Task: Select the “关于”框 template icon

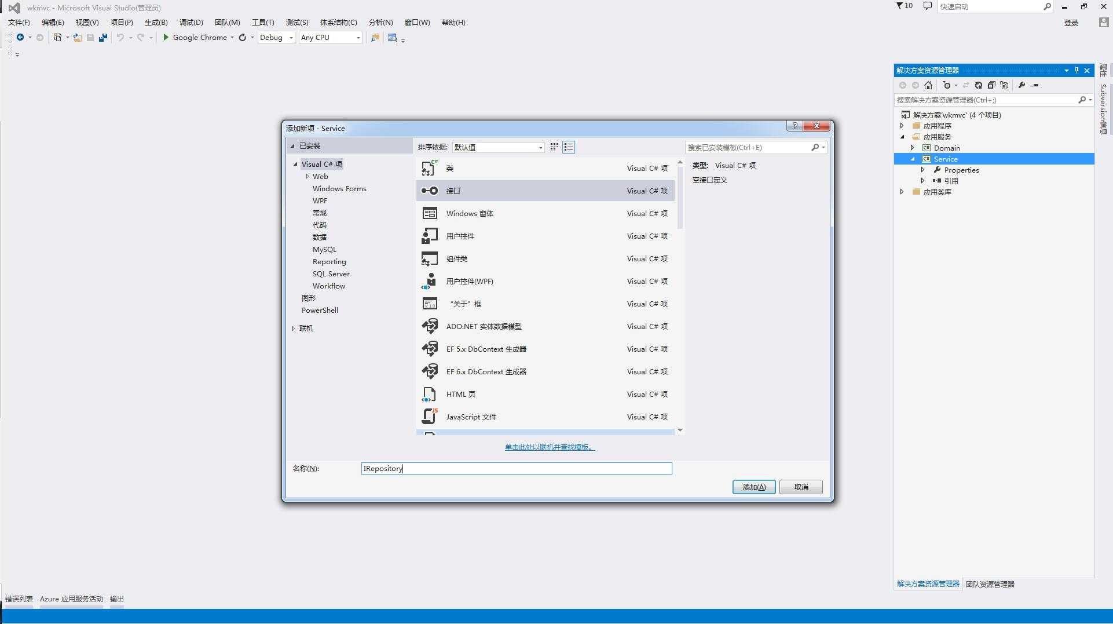Action: 430,304
